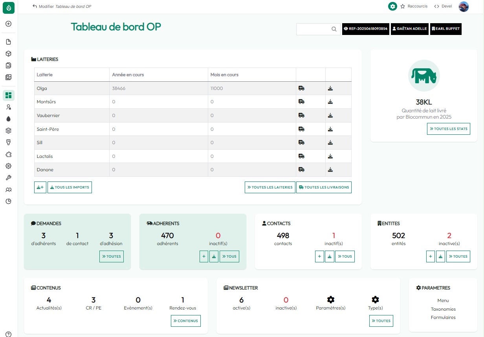
Task: Click the import-plus icon button under Laiteries
Action: point(40,187)
